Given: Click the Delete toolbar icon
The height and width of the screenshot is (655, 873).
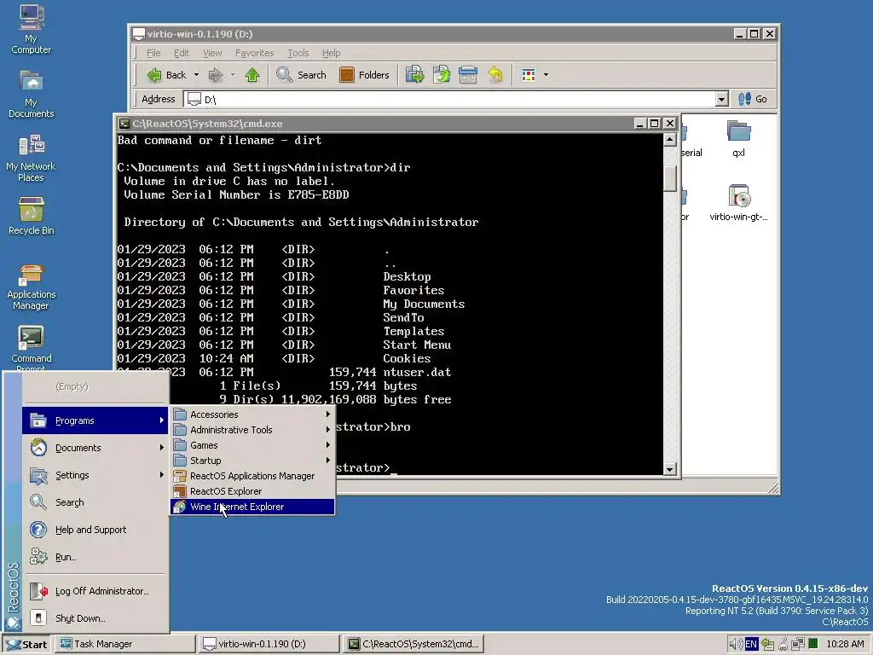Looking at the screenshot, I should (468, 75).
